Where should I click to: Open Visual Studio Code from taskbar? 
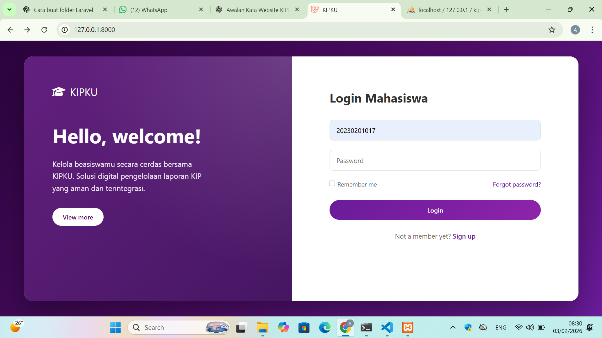387,327
